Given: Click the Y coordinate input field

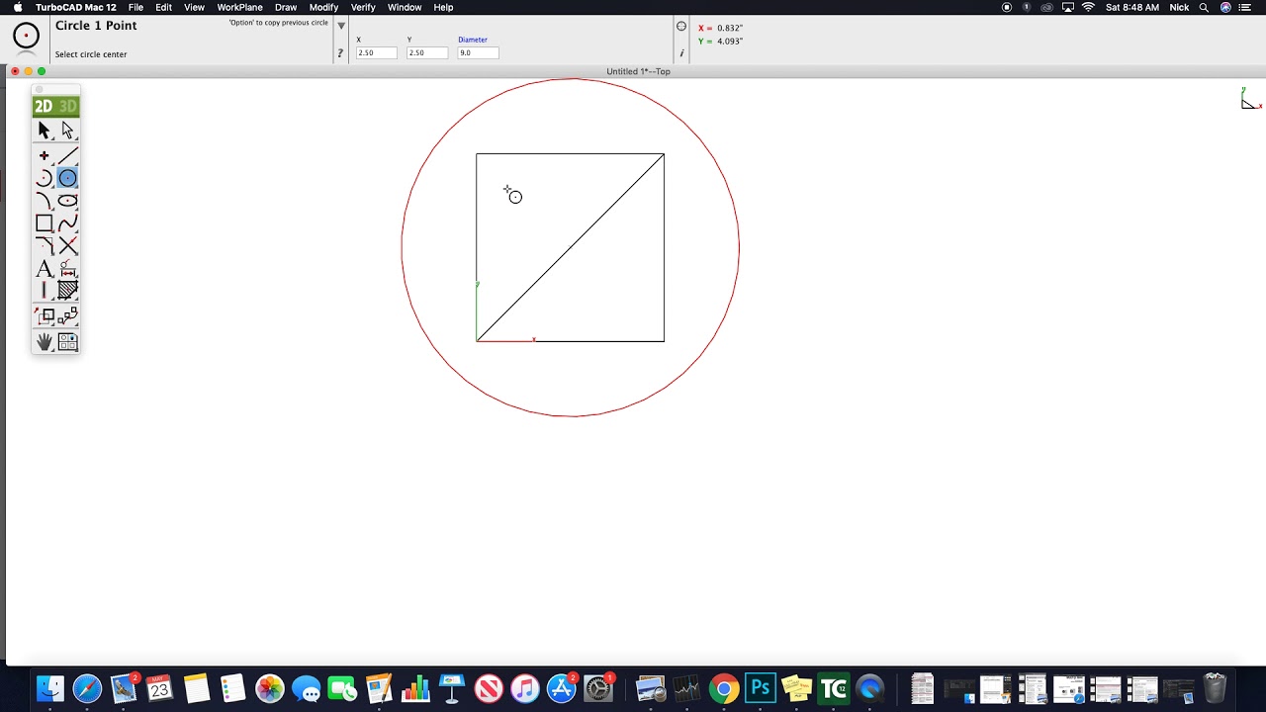Looking at the screenshot, I should [427, 52].
